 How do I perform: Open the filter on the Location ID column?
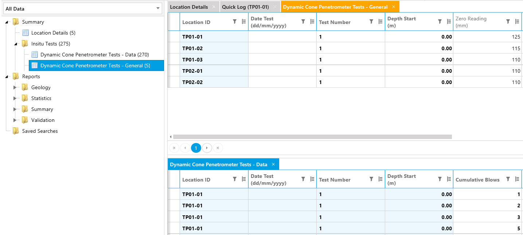[x=235, y=21]
